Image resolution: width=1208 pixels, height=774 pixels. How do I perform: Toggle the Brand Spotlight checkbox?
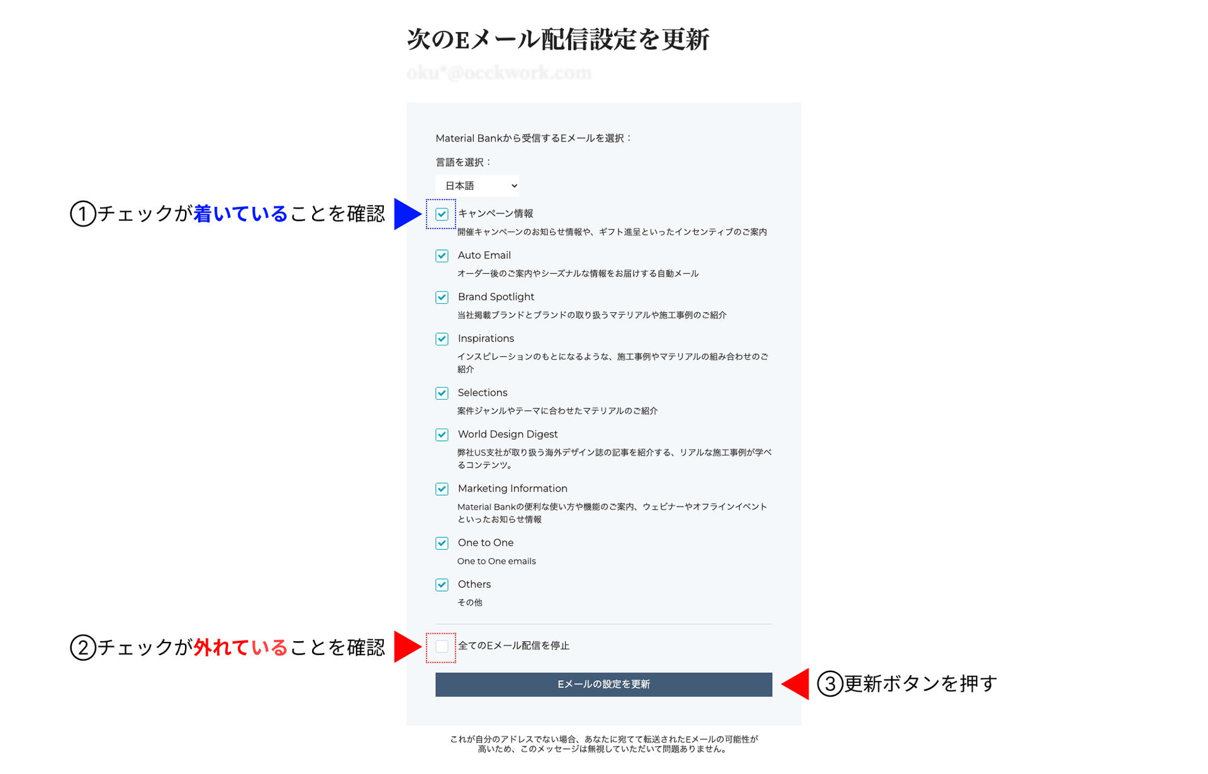click(442, 297)
